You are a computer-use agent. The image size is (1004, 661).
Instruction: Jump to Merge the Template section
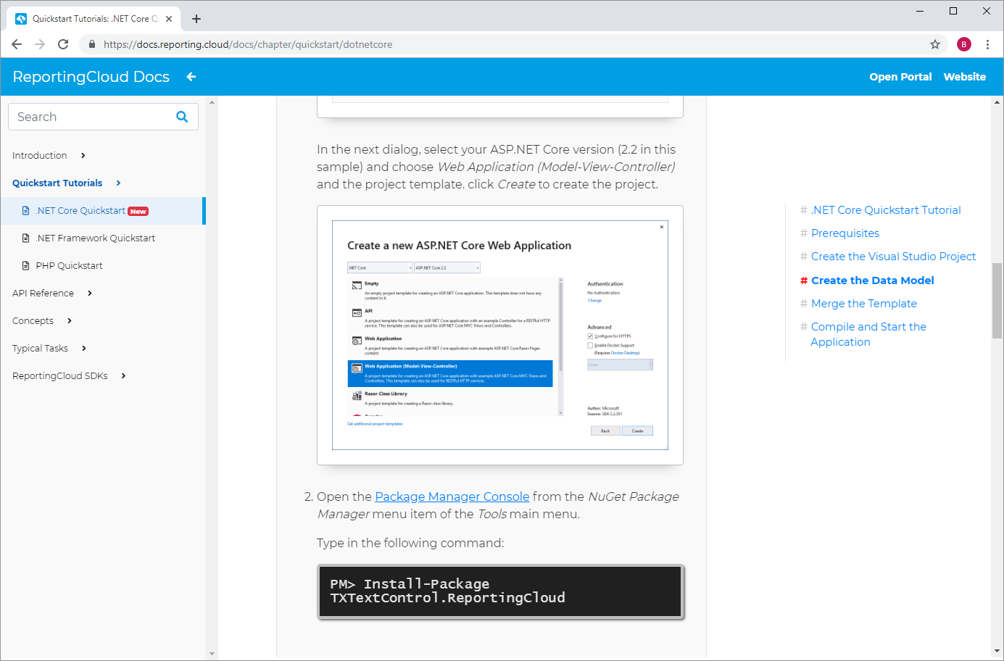pyautogui.click(x=864, y=304)
